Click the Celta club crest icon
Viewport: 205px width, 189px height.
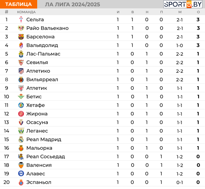click(21, 20)
